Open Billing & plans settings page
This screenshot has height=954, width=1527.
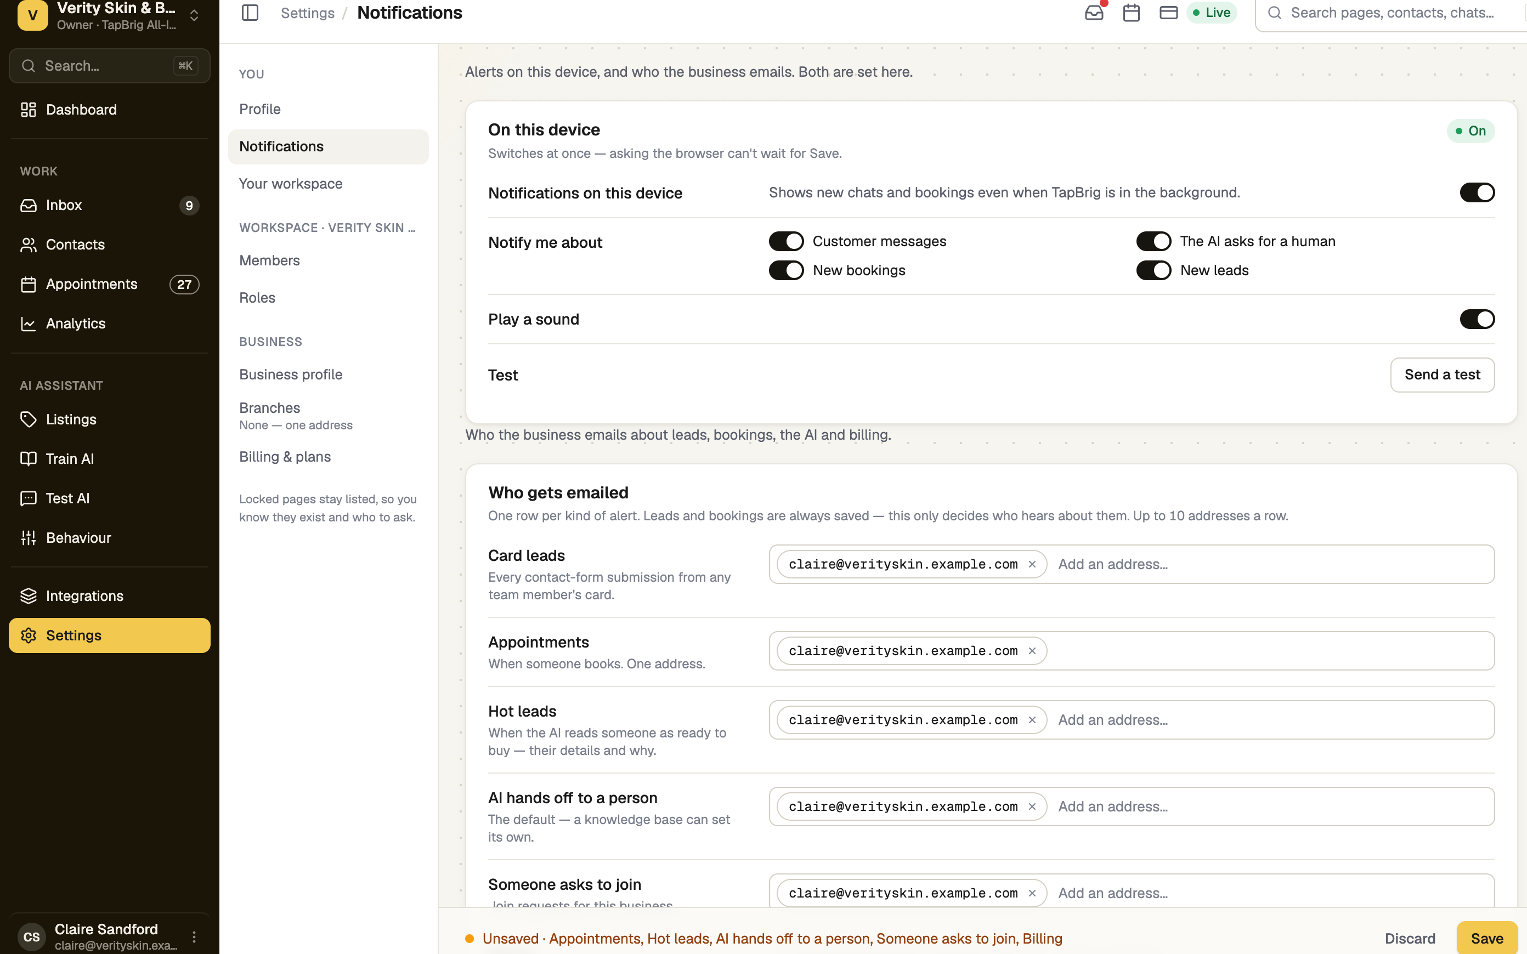[328, 457]
